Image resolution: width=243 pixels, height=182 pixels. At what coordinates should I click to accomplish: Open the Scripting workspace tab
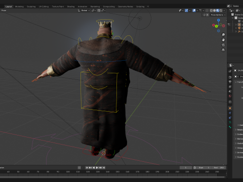(140, 7)
